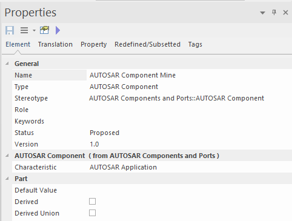Toggle the Derived Union checkbox
Screen dimensions: 292x221
point(92,213)
